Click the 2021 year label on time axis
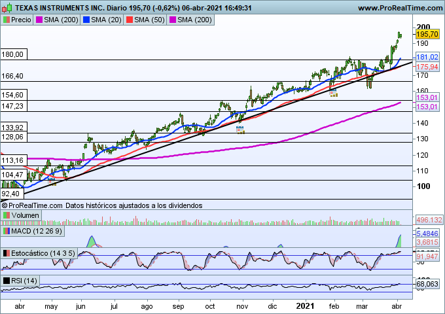 coord(305,306)
